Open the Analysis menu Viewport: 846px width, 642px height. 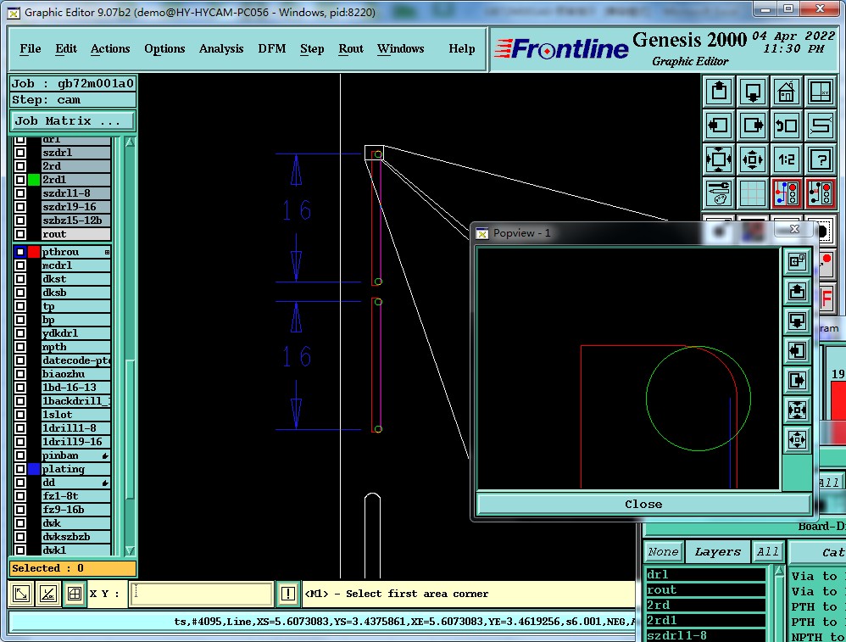point(221,49)
